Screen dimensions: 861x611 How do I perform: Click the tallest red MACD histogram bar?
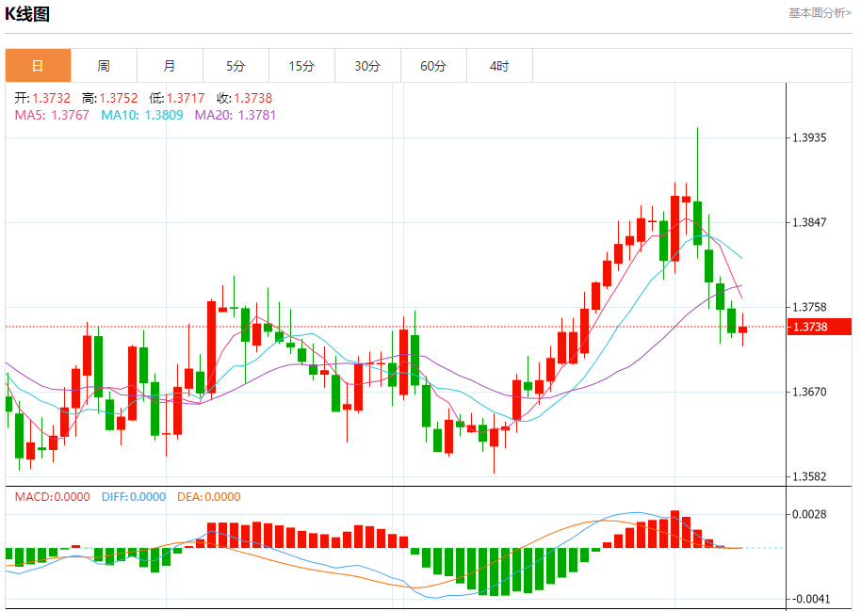click(x=674, y=529)
